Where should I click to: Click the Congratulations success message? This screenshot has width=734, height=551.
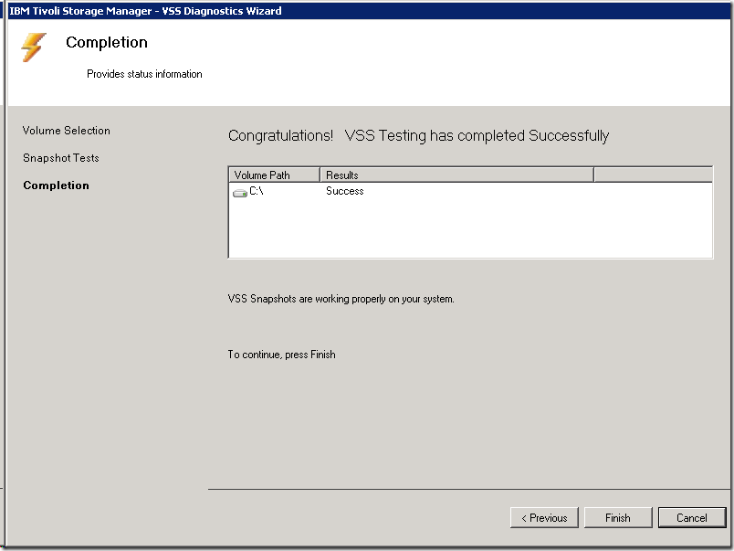418,136
